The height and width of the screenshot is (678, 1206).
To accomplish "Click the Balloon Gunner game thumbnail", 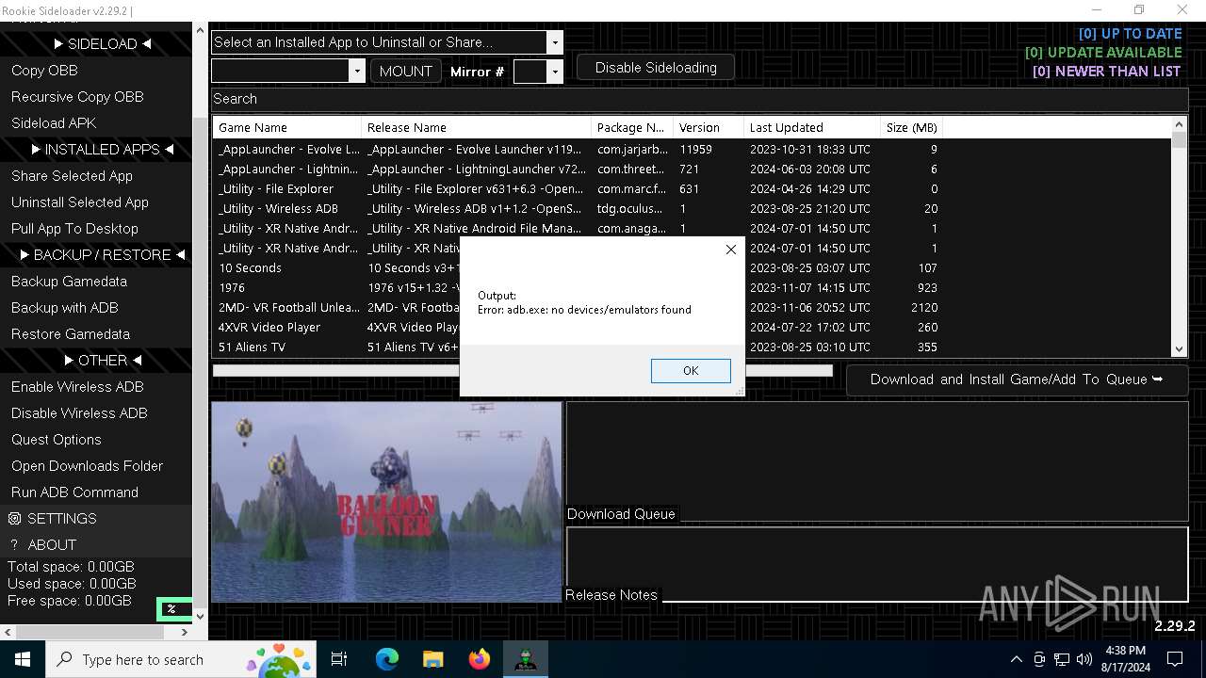I will 386,502.
